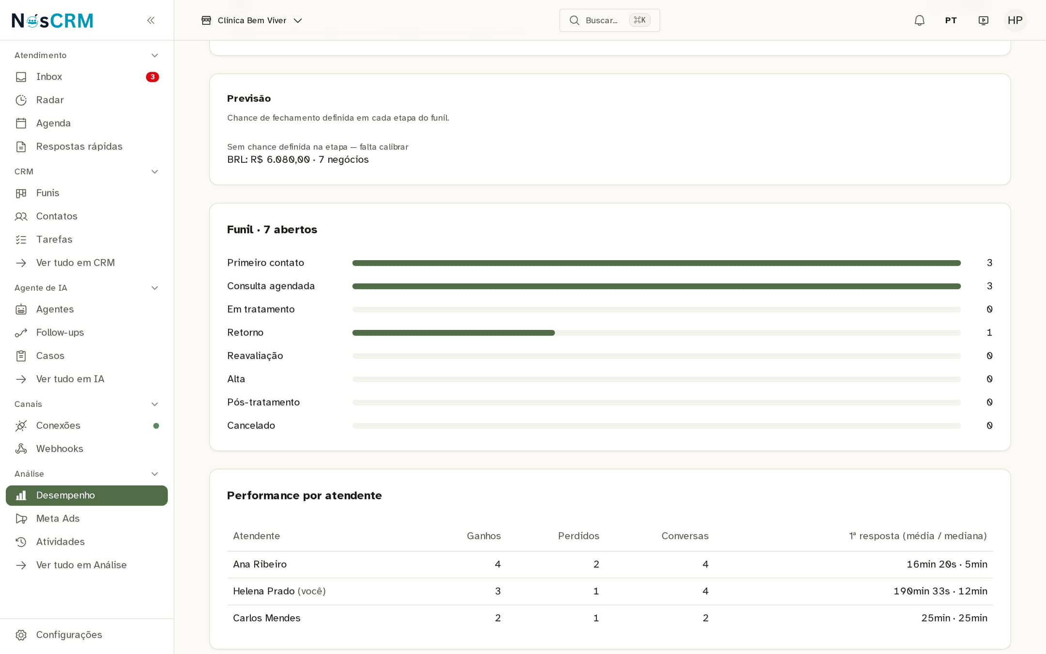The width and height of the screenshot is (1046, 654).
Task: Go to Follow-ups
Action: 87,332
